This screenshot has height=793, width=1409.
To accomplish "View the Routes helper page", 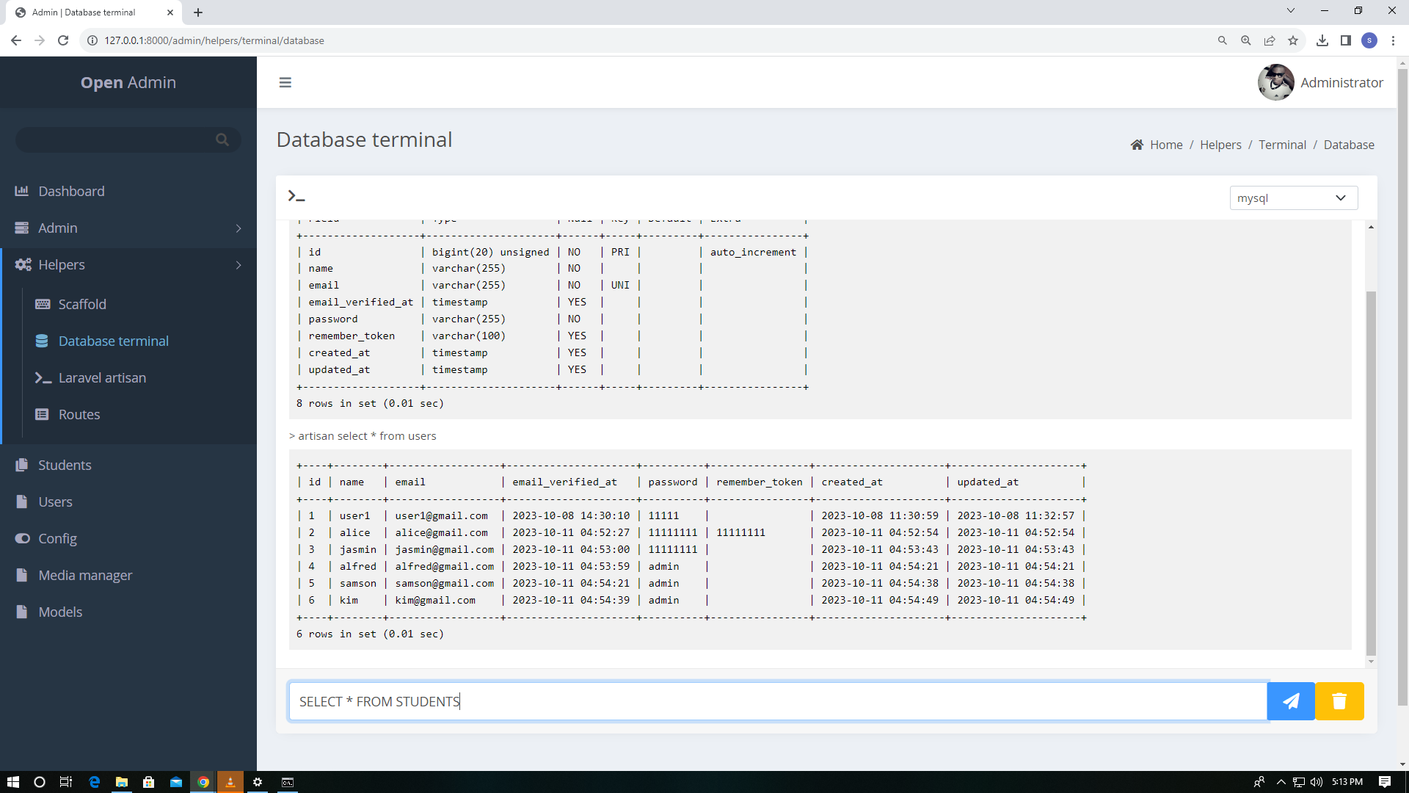I will coord(79,414).
